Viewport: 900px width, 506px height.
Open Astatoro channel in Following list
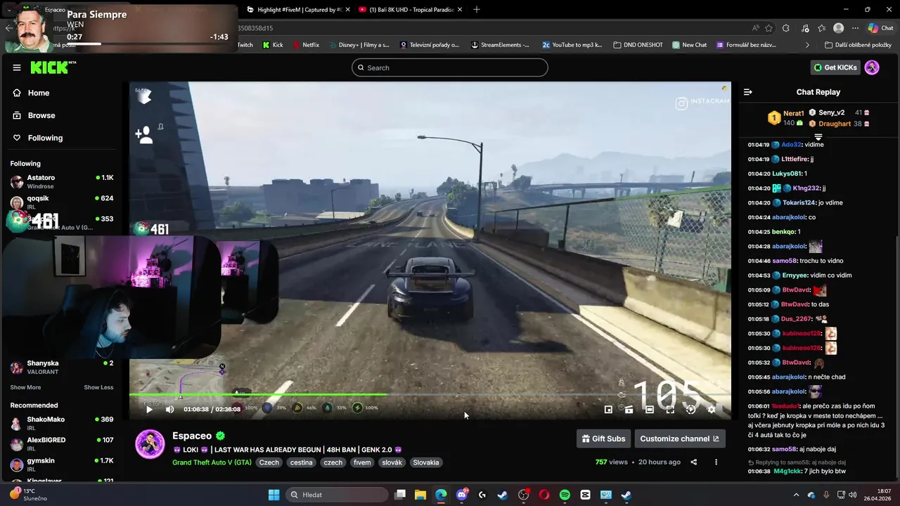(62, 181)
